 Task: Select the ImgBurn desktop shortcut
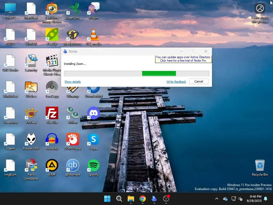tap(10, 168)
